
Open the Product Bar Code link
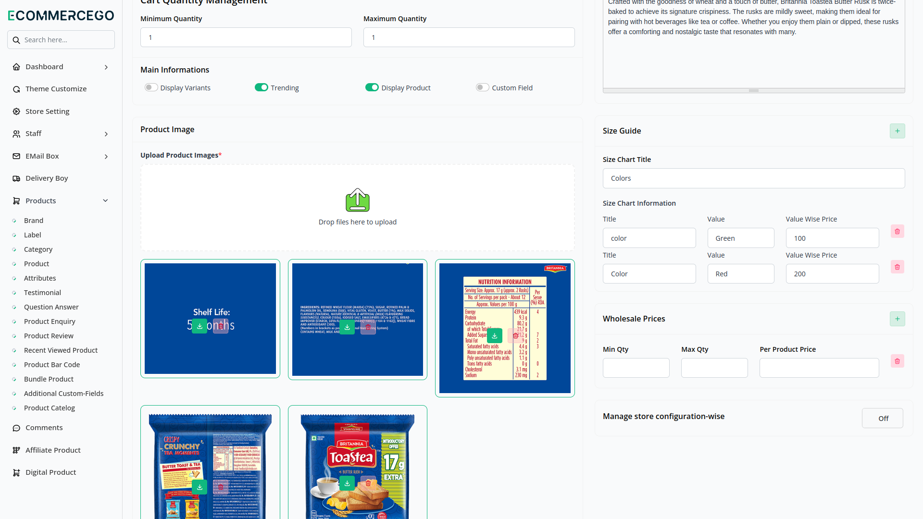coord(52,365)
